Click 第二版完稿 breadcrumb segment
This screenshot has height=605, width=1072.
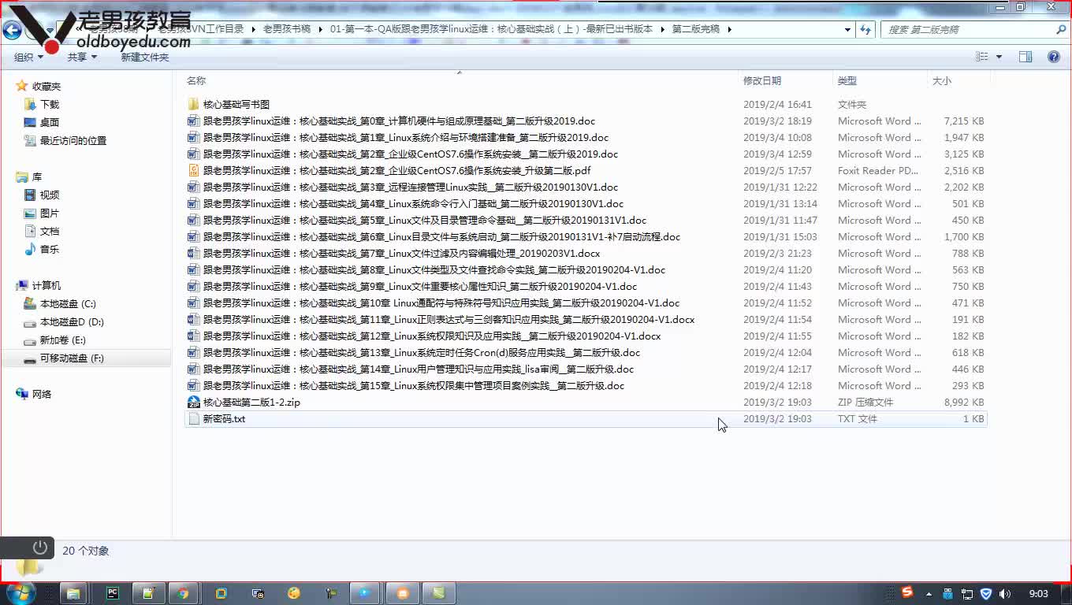(696, 29)
